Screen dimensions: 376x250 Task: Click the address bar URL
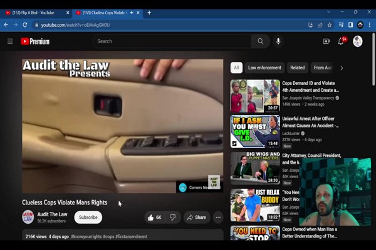click(75, 25)
